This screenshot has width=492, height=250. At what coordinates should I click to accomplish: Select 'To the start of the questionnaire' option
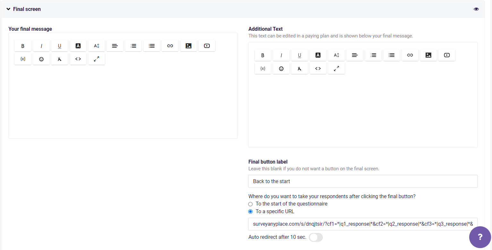[250, 204]
